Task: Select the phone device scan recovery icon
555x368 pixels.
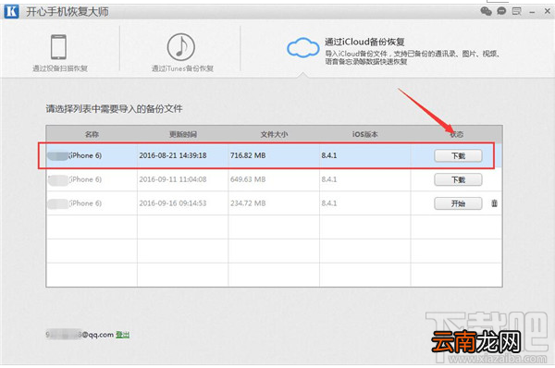Action: [x=58, y=47]
